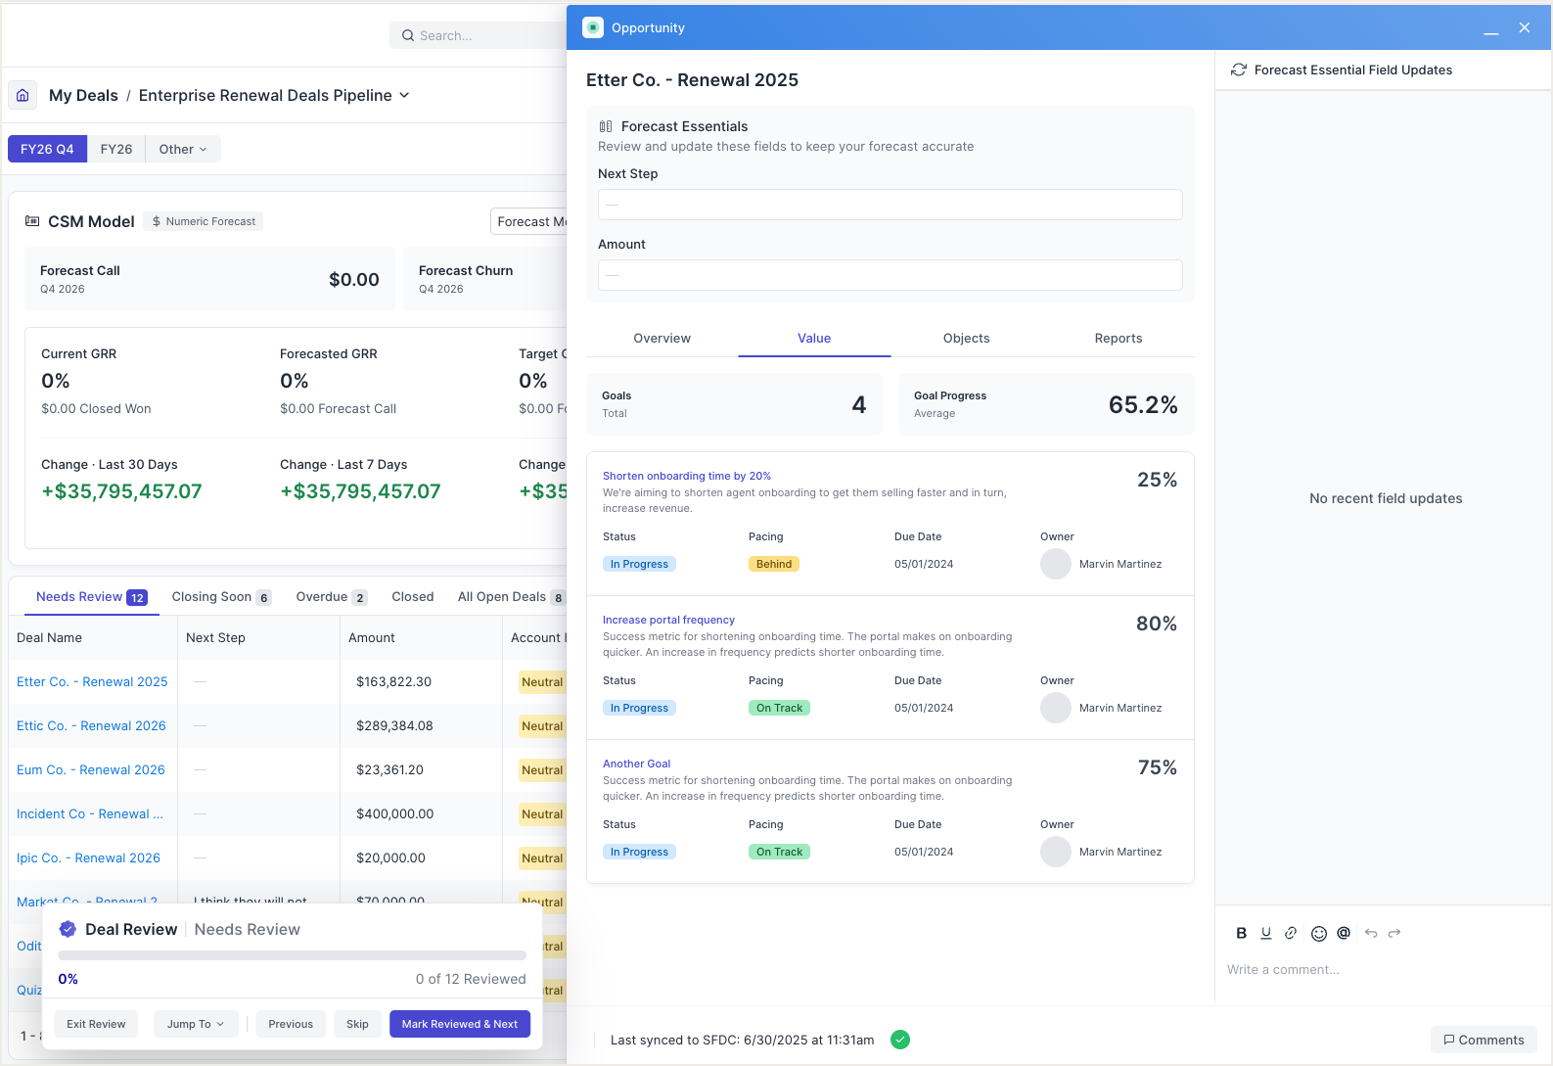Image resolution: width=1553 pixels, height=1066 pixels.
Task: Select the FY26 period toggle
Action: (x=115, y=149)
